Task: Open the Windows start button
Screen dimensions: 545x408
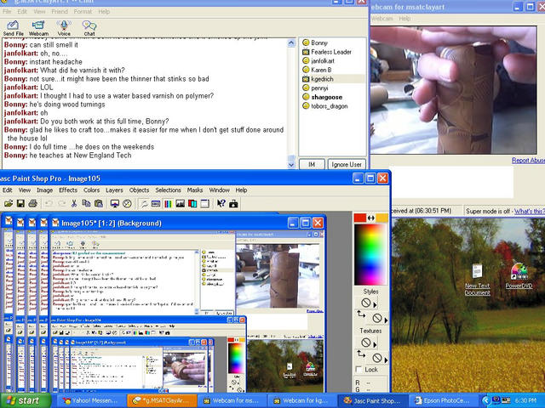Action: pos(25,400)
